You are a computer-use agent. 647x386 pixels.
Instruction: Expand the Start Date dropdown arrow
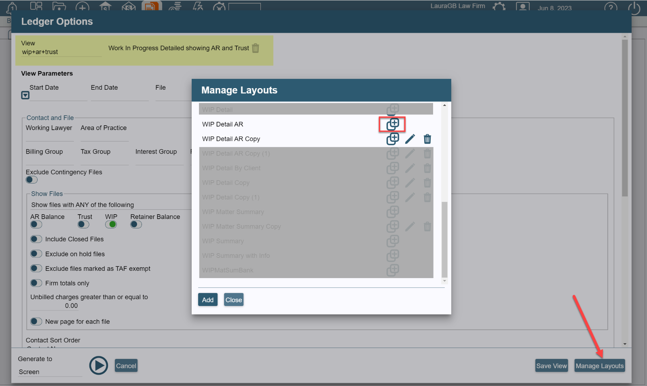coord(25,95)
